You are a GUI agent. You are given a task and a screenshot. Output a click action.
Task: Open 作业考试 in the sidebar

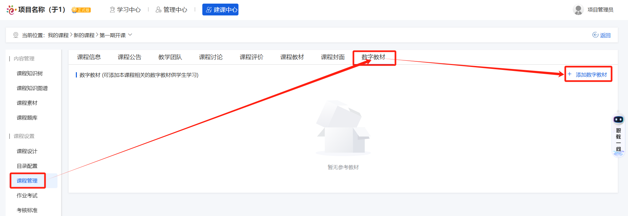(27, 196)
